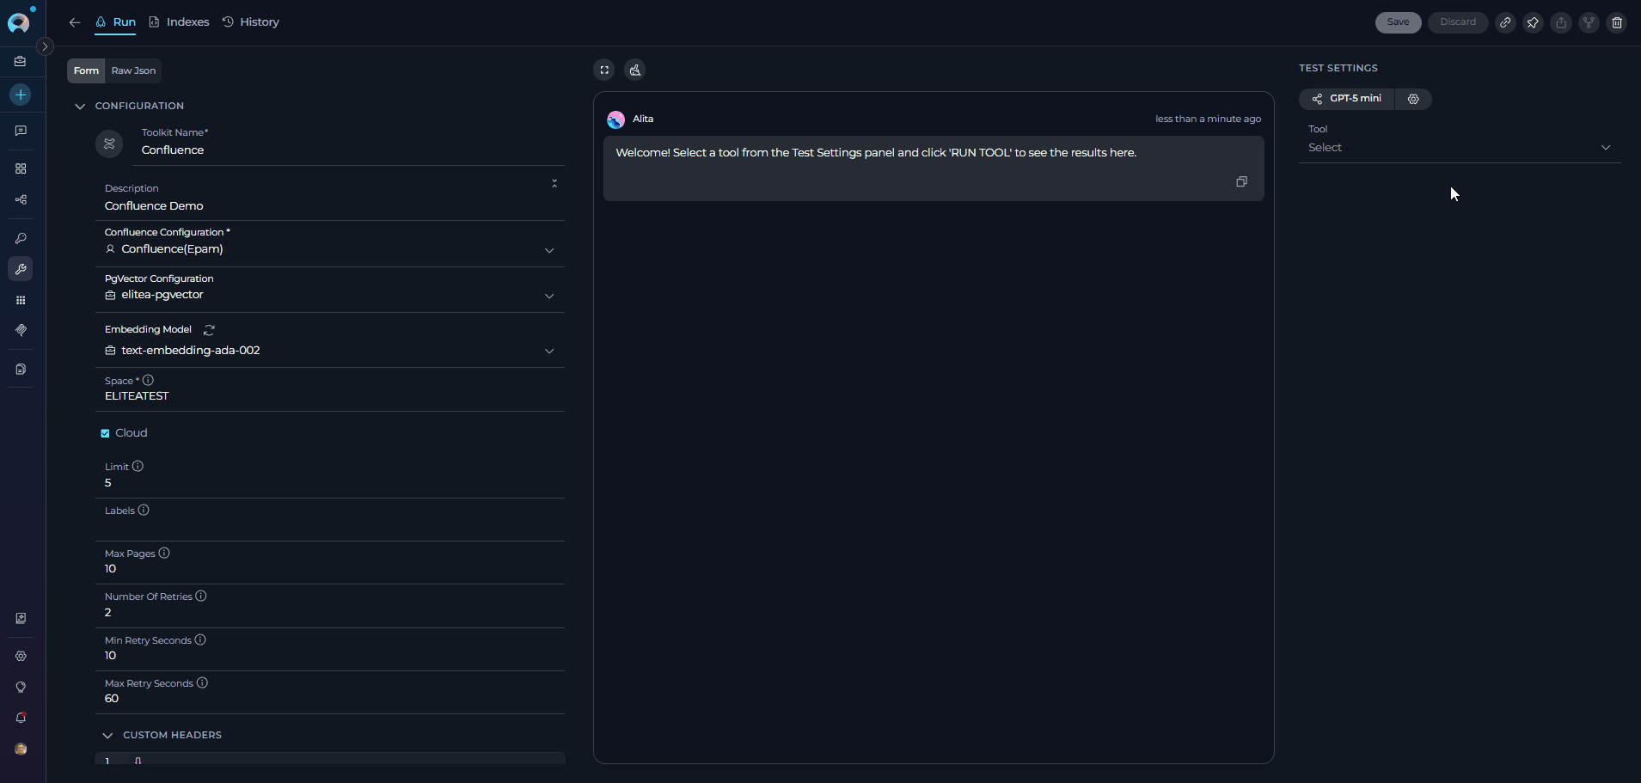1641x783 pixels.
Task: Refresh the Embedding Model list
Action: pyautogui.click(x=209, y=330)
